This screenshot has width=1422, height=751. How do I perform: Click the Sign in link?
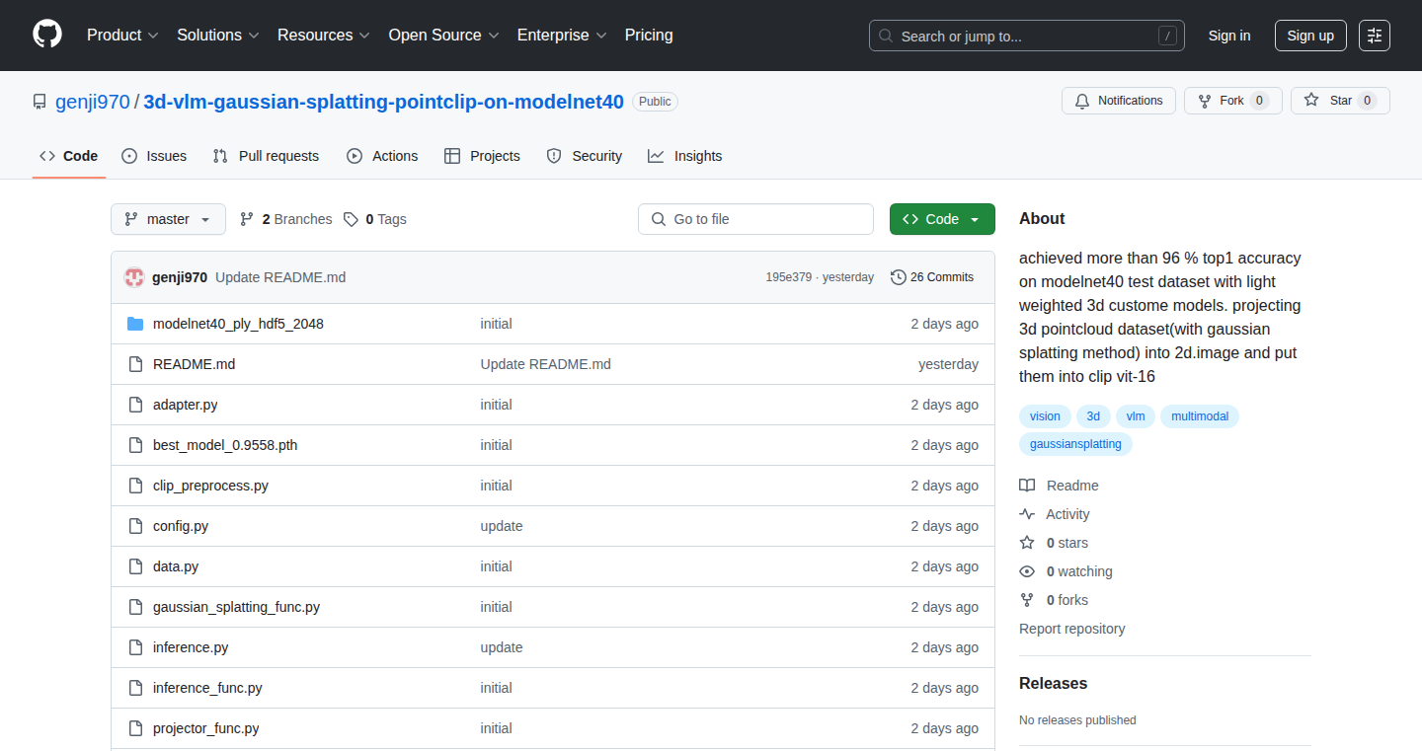(x=1229, y=36)
